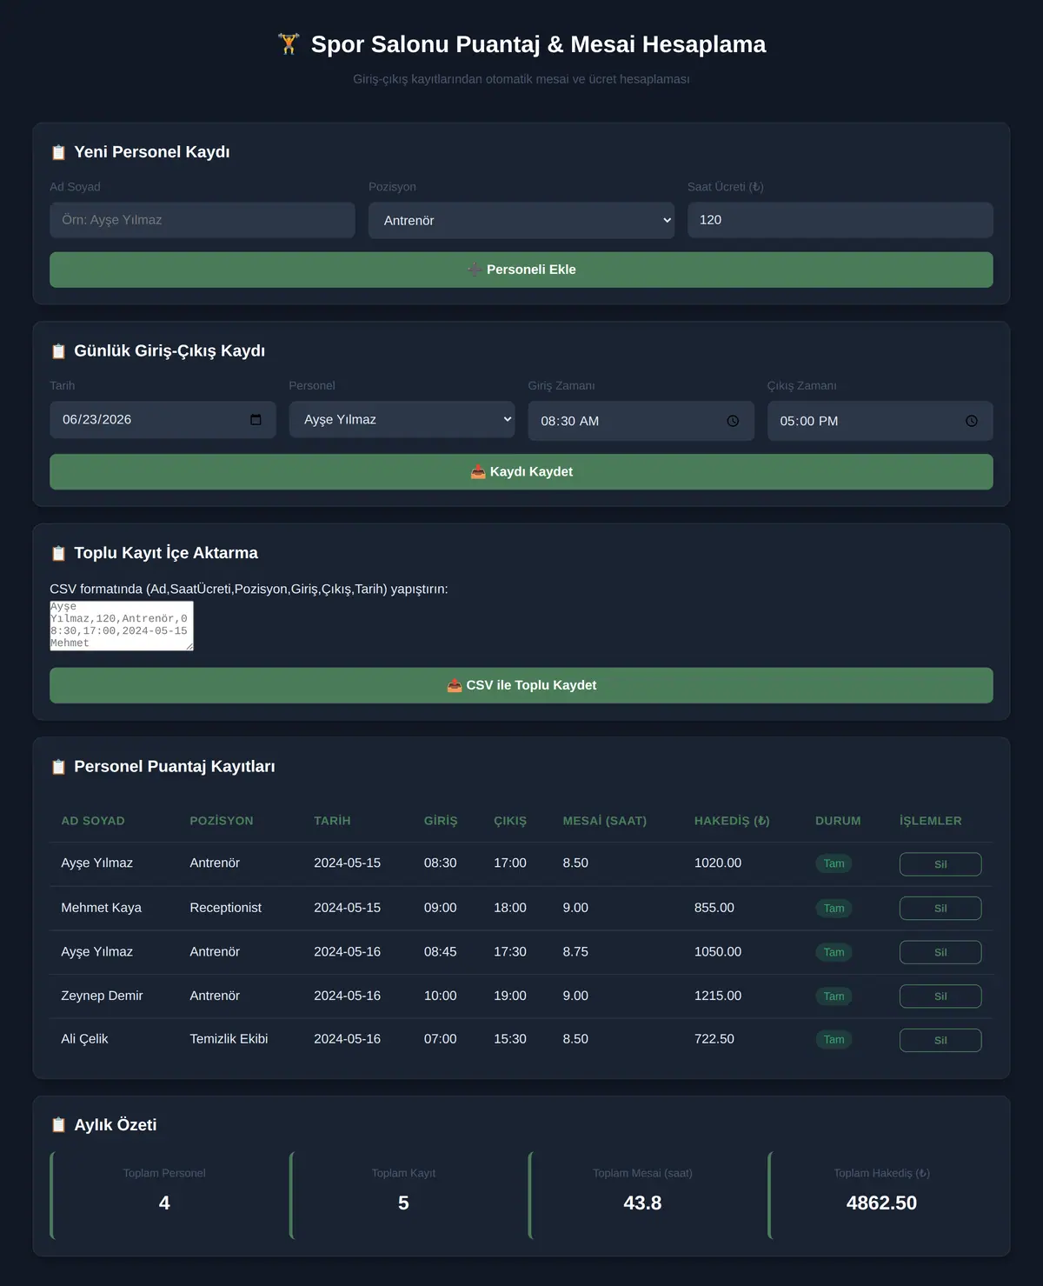
Task: Click clipboard icon beside Toplu Kayıt İçe Aktarma
Action: coord(58,553)
